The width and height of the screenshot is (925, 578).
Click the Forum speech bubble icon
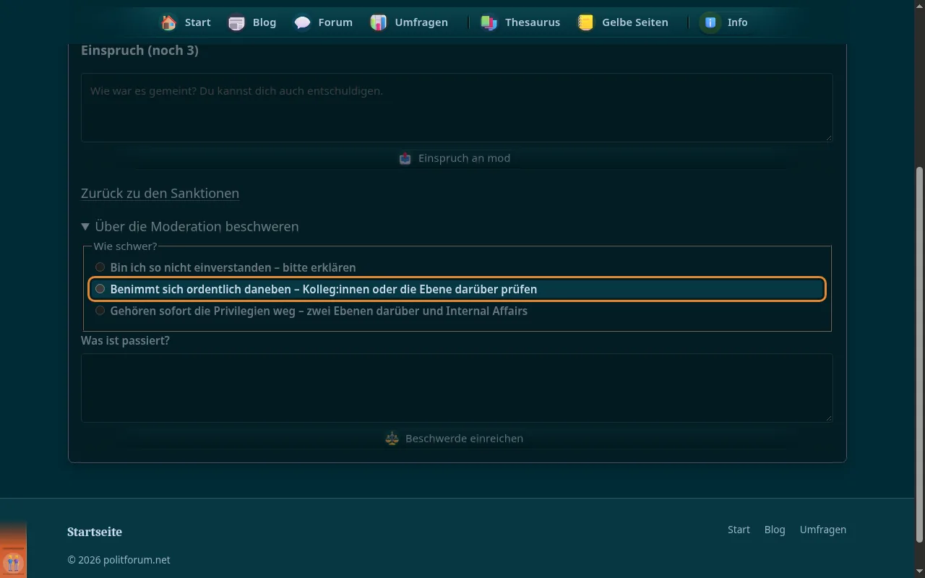302,22
